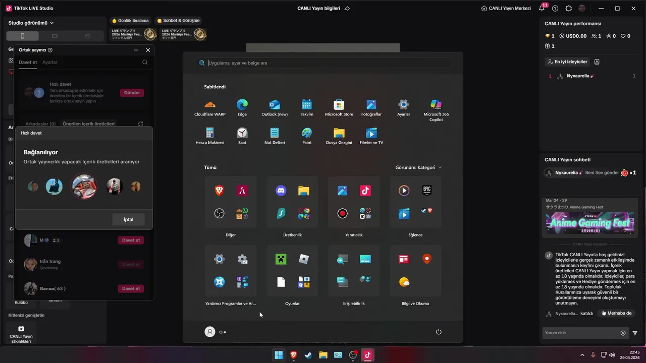
Task: Close the Ortak yayıncı panel
Action: (148, 50)
